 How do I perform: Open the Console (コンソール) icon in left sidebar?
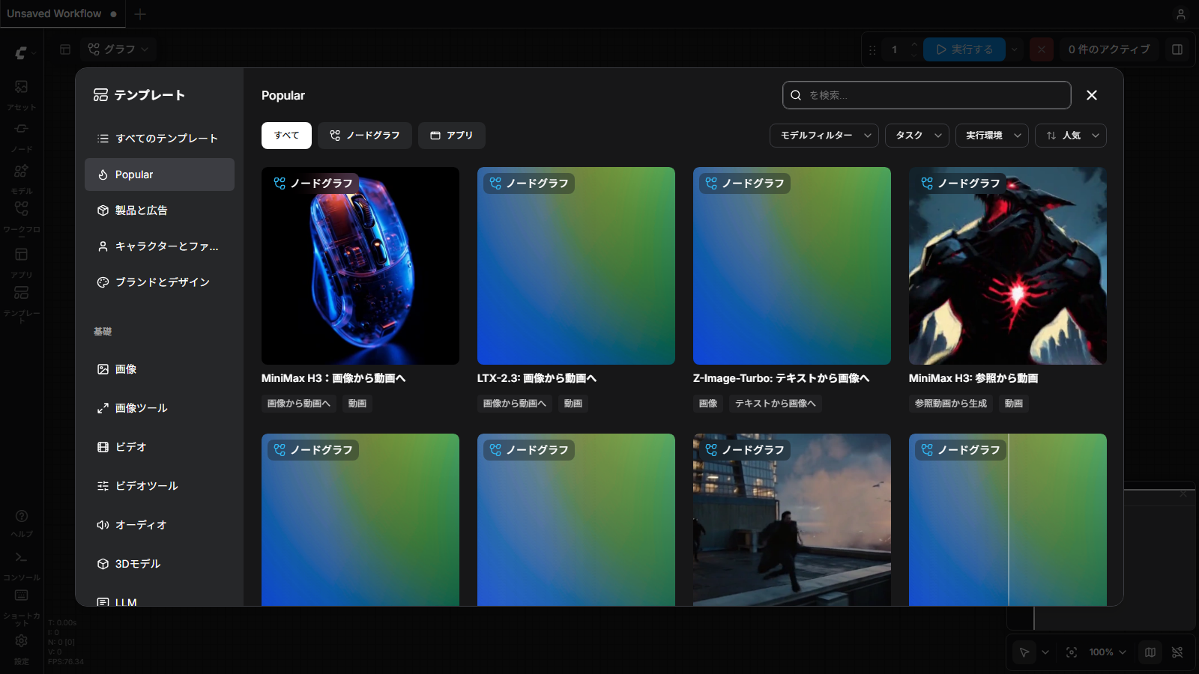click(x=22, y=558)
